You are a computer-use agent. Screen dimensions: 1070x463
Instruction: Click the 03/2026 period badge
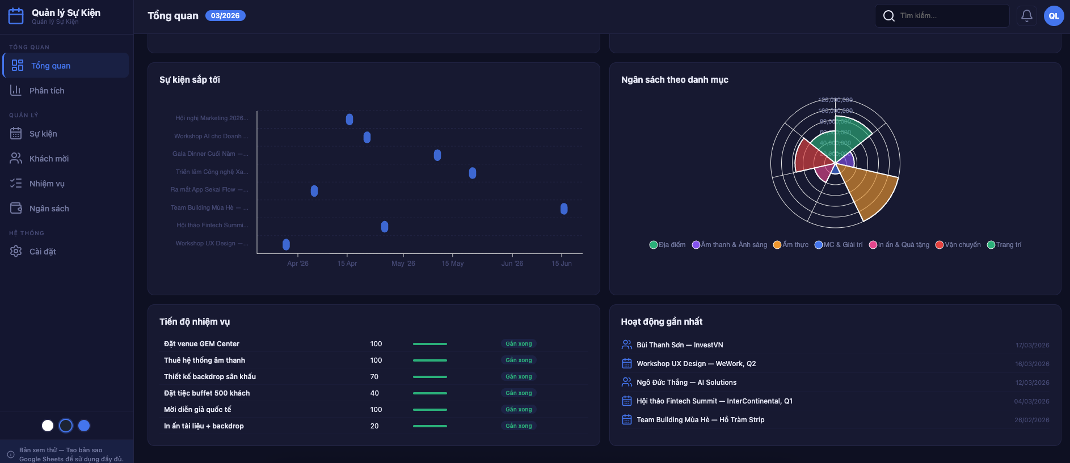pyautogui.click(x=225, y=16)
